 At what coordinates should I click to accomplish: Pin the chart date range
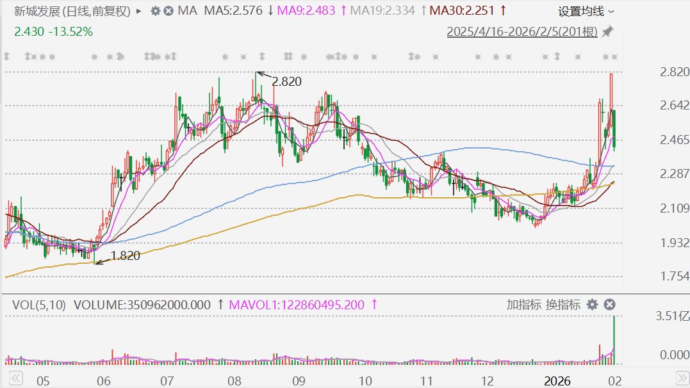607,31
